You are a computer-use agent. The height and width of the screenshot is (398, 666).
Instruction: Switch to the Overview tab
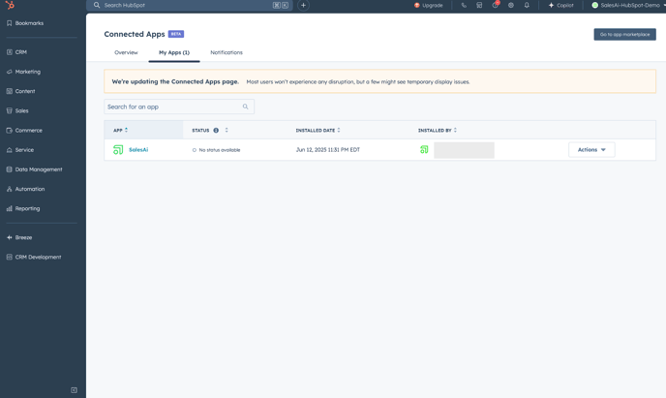[x=126, y=52]
